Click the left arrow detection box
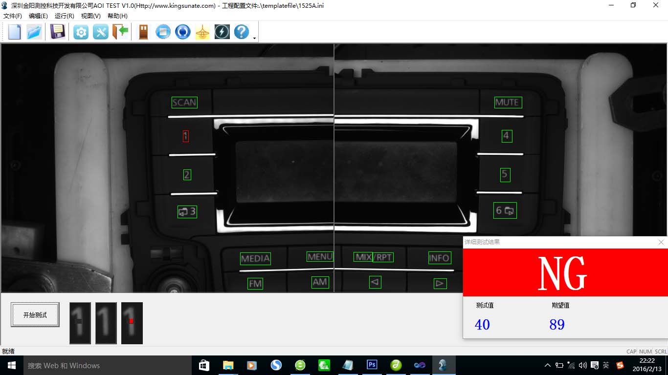 [x=375, y=282]
